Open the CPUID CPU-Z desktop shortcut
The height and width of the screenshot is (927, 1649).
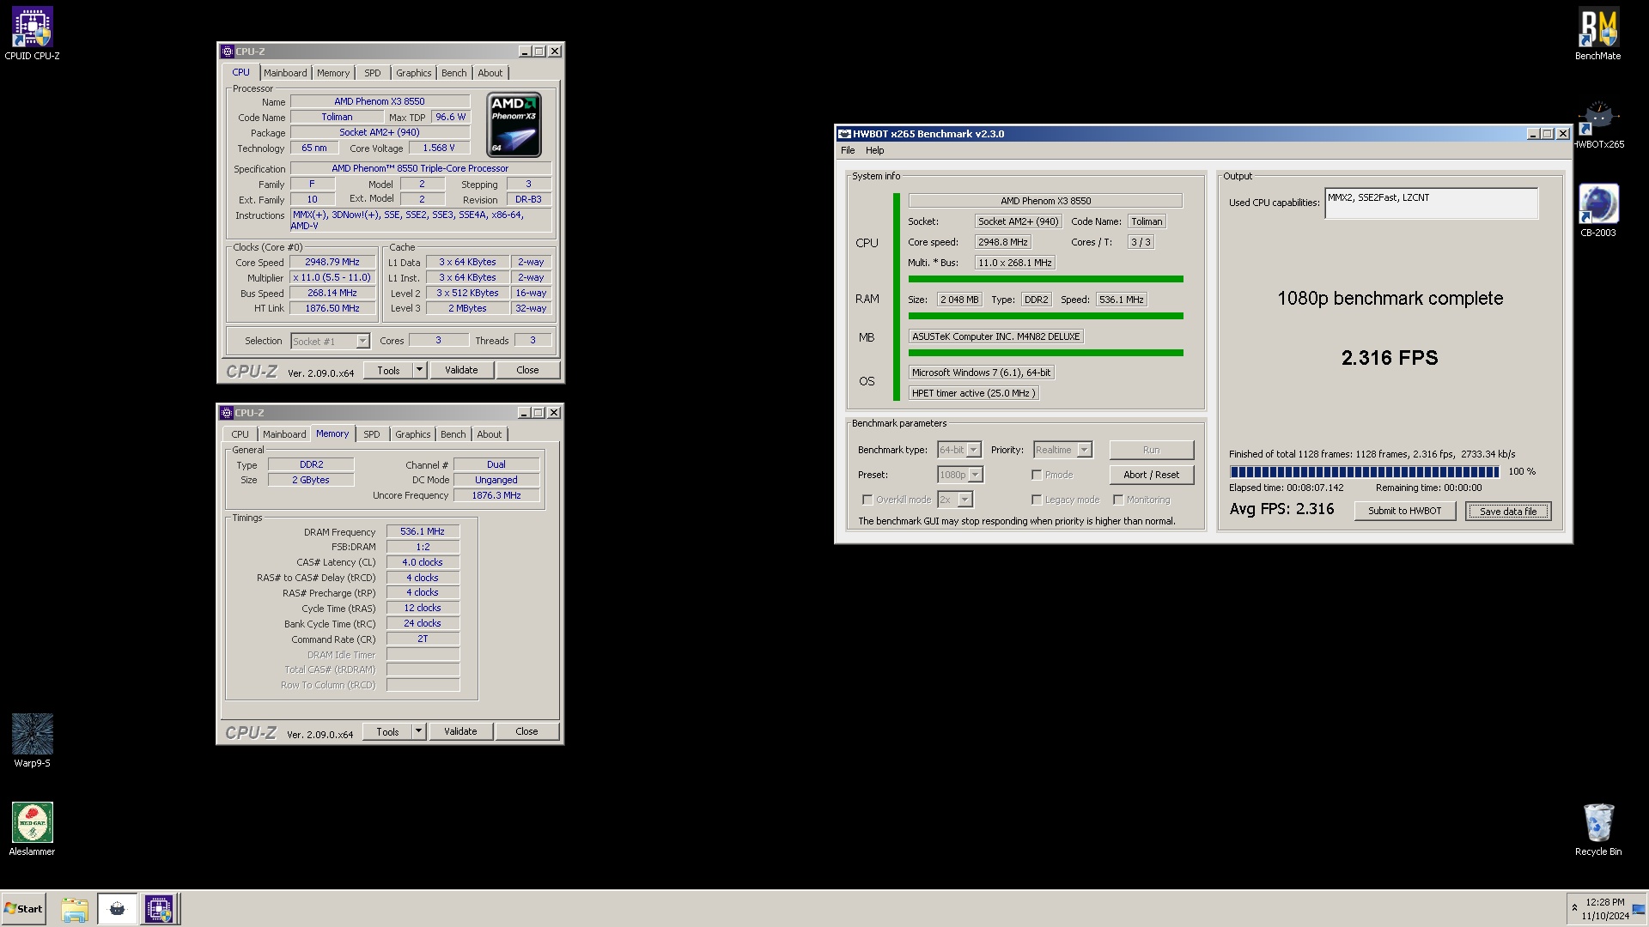tap(32, 34)
